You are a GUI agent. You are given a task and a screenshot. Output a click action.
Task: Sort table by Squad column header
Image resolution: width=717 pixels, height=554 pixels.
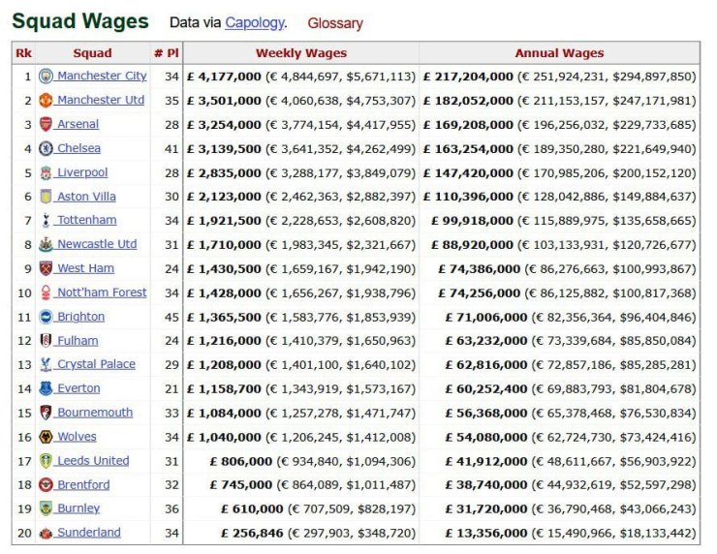click(92, 53)
